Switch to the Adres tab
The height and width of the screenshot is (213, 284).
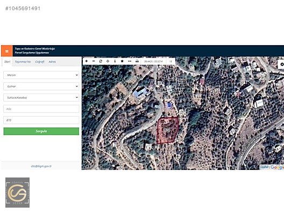[52, 62]
